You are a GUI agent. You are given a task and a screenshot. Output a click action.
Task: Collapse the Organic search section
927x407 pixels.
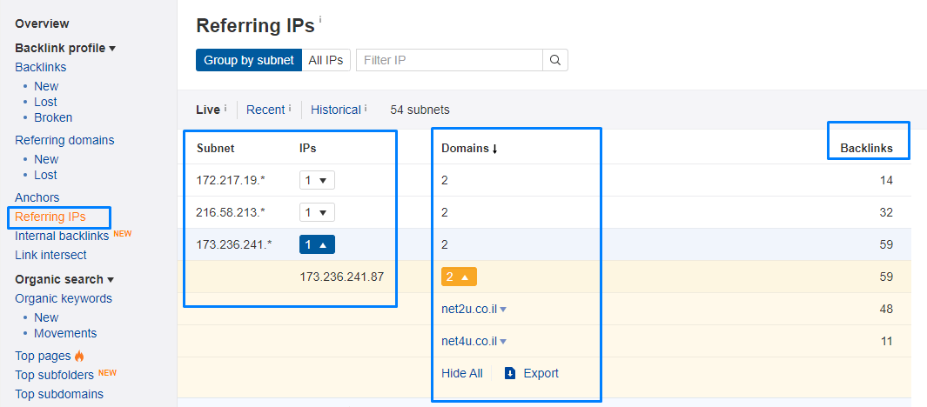point(64,279)
